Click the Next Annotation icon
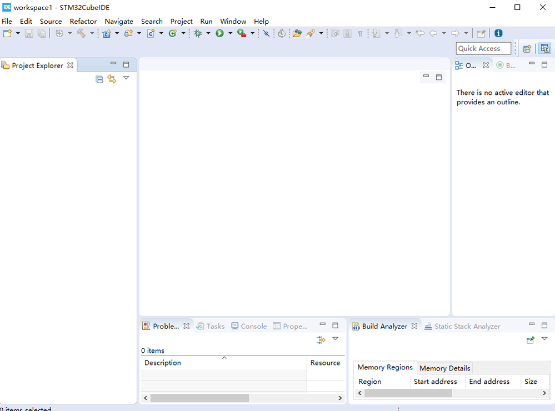The width and height of the screenshot is (555, 411). [x=376, y=33]
